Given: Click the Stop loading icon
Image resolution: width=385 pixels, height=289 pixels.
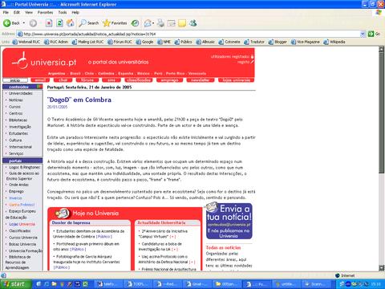Looking at the screenshot, I should click(x=49, y=23).
